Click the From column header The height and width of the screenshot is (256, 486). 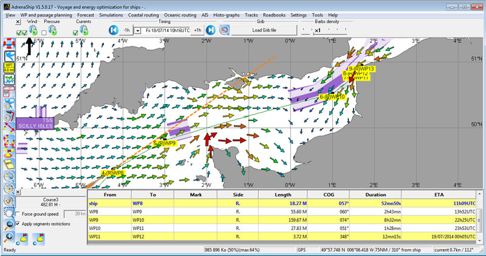pos(110,194)
